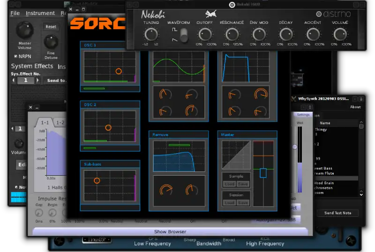The height and width of the screenshot is (252, 375).
Task: Select the Dream Flute patch
Action: tap(337, 173)
